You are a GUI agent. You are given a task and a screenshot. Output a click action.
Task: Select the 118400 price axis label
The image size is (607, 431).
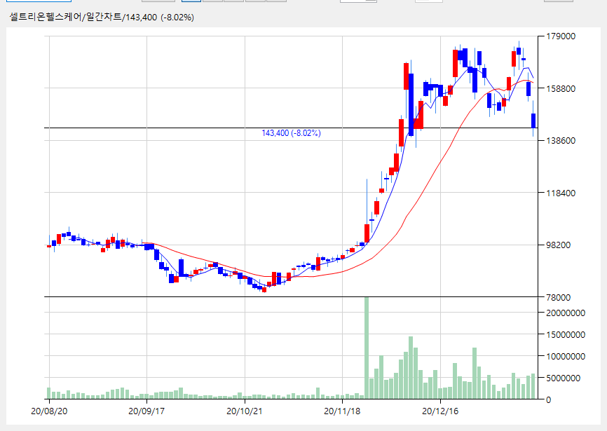pos(561,193)
